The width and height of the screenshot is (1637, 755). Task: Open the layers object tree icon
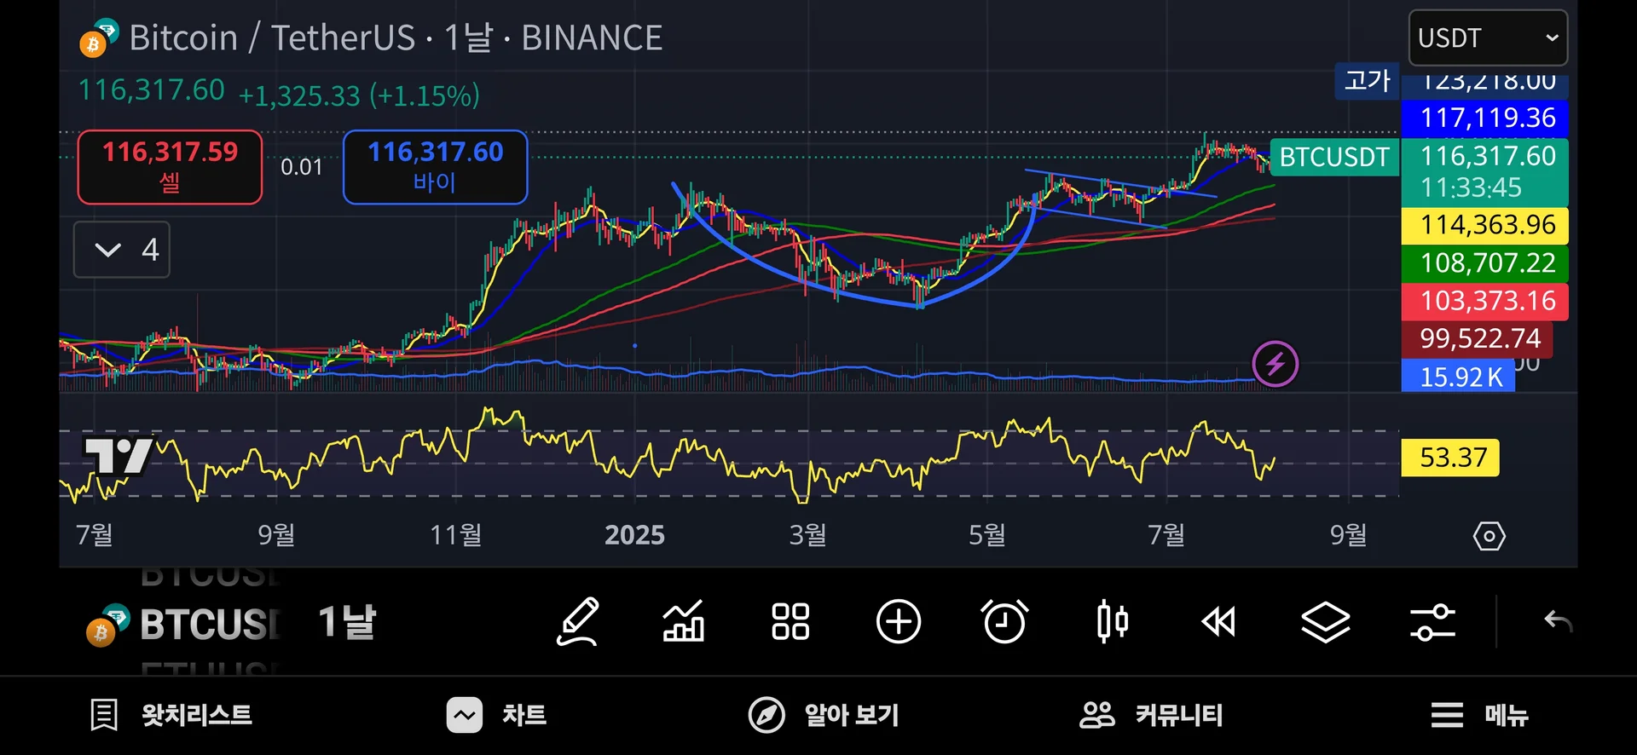coord(1326,622)
